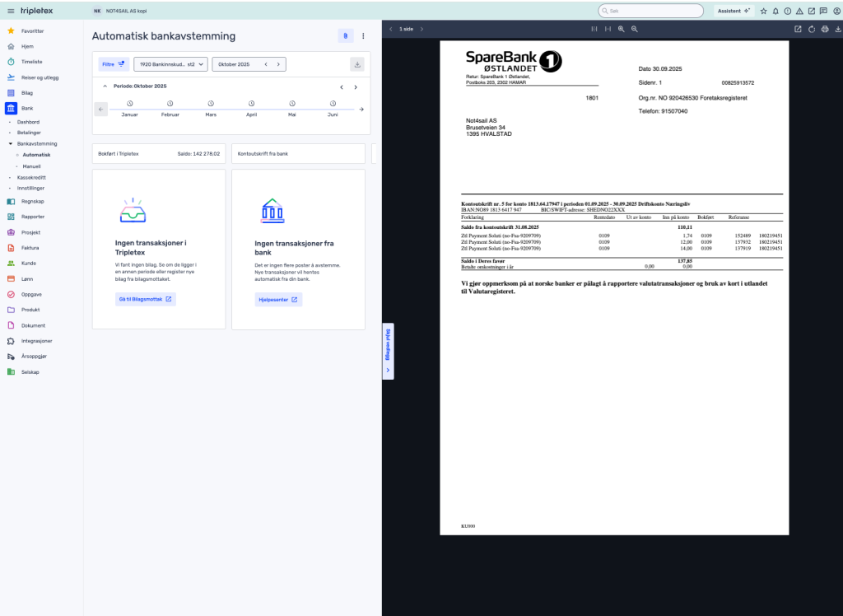Open the 1920 Bankinnskudd account dropdown
Viewport: 843px width, 616px height.
click(170, 64)
